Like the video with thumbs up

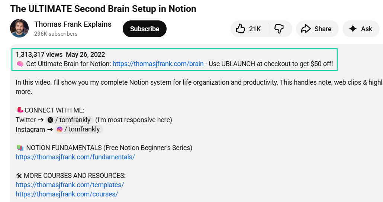pyautogui.click(x=240, y=29)
